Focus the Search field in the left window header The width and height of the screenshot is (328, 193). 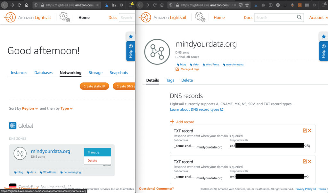[x=127, y=18]
